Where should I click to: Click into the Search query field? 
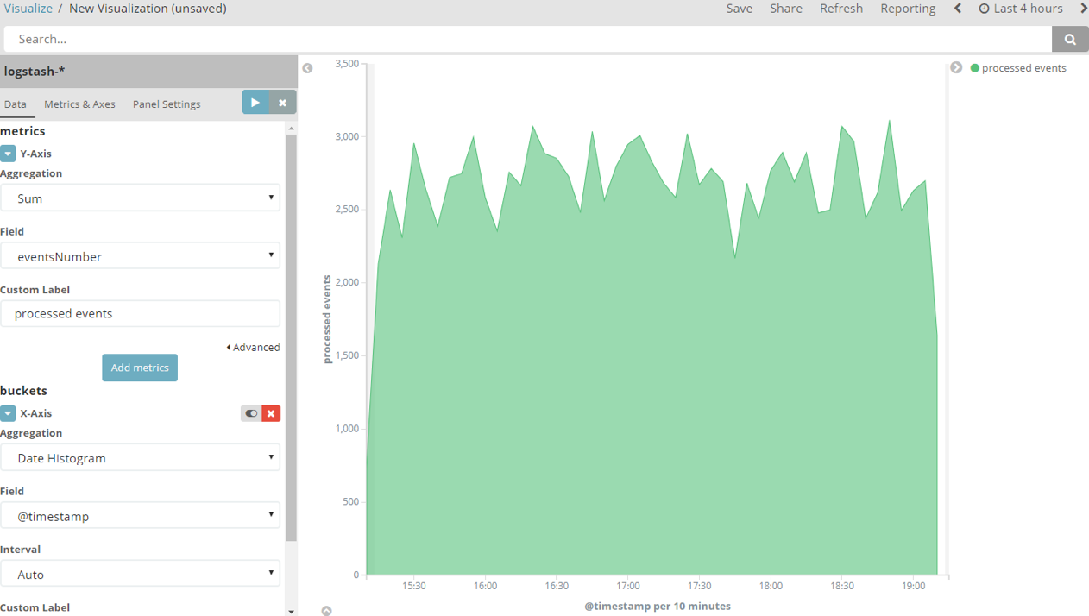point(528,39)
